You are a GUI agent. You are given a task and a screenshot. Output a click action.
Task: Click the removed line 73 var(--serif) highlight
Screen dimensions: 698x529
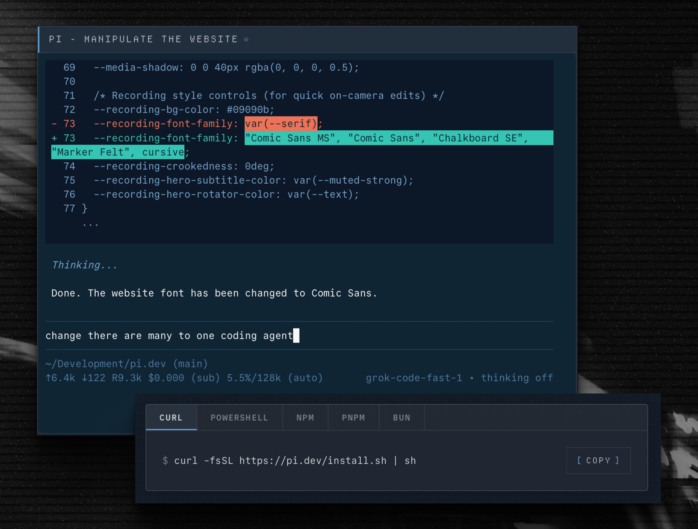(281, 123)
